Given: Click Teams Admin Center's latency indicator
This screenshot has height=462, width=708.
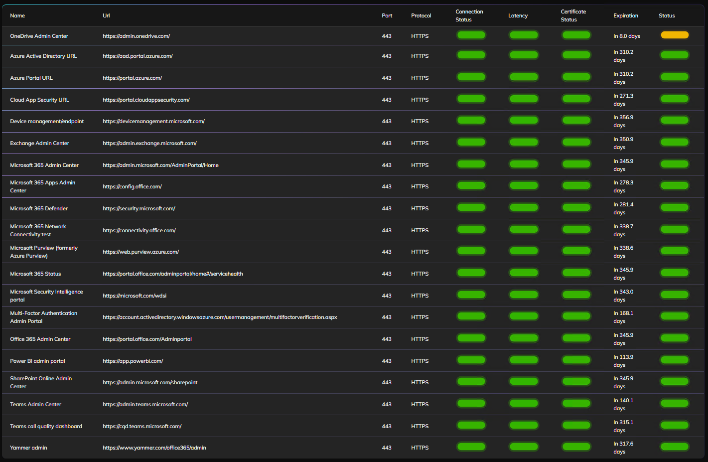Looking at the screenshot, I should click(x=524, y=403).
